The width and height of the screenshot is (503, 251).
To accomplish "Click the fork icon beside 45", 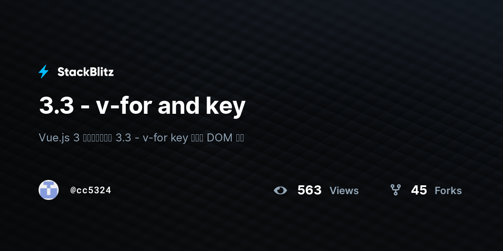I will point(395,190).
